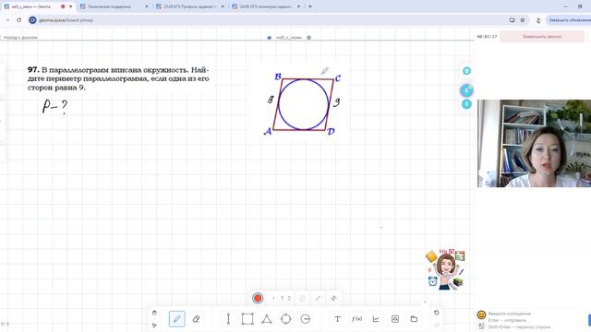Reload the browser page
Screen dimensions: 591x332
click(18, 20)
